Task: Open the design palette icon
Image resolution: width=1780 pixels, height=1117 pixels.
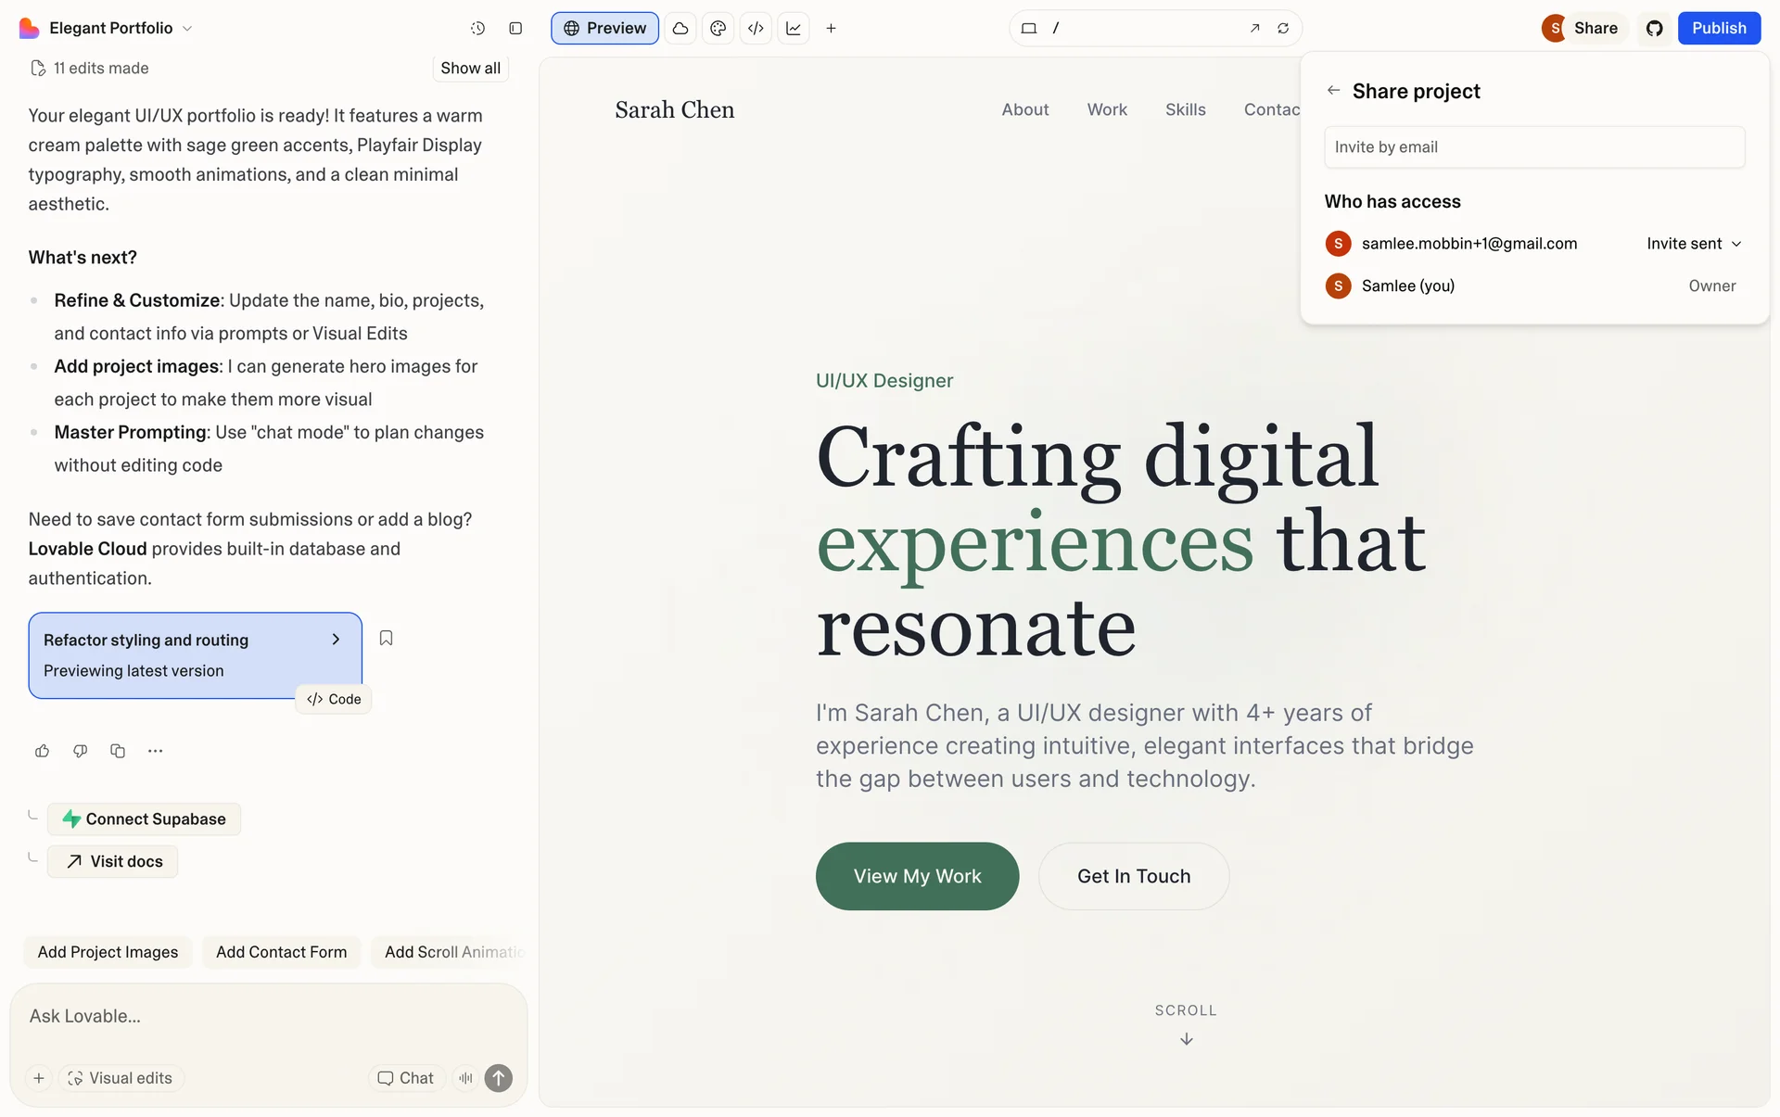Action: point(718,28)
